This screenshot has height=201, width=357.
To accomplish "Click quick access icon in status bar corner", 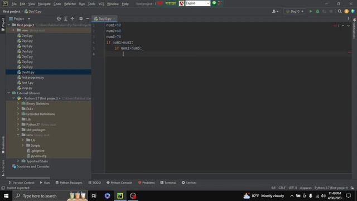I will 3,188.
